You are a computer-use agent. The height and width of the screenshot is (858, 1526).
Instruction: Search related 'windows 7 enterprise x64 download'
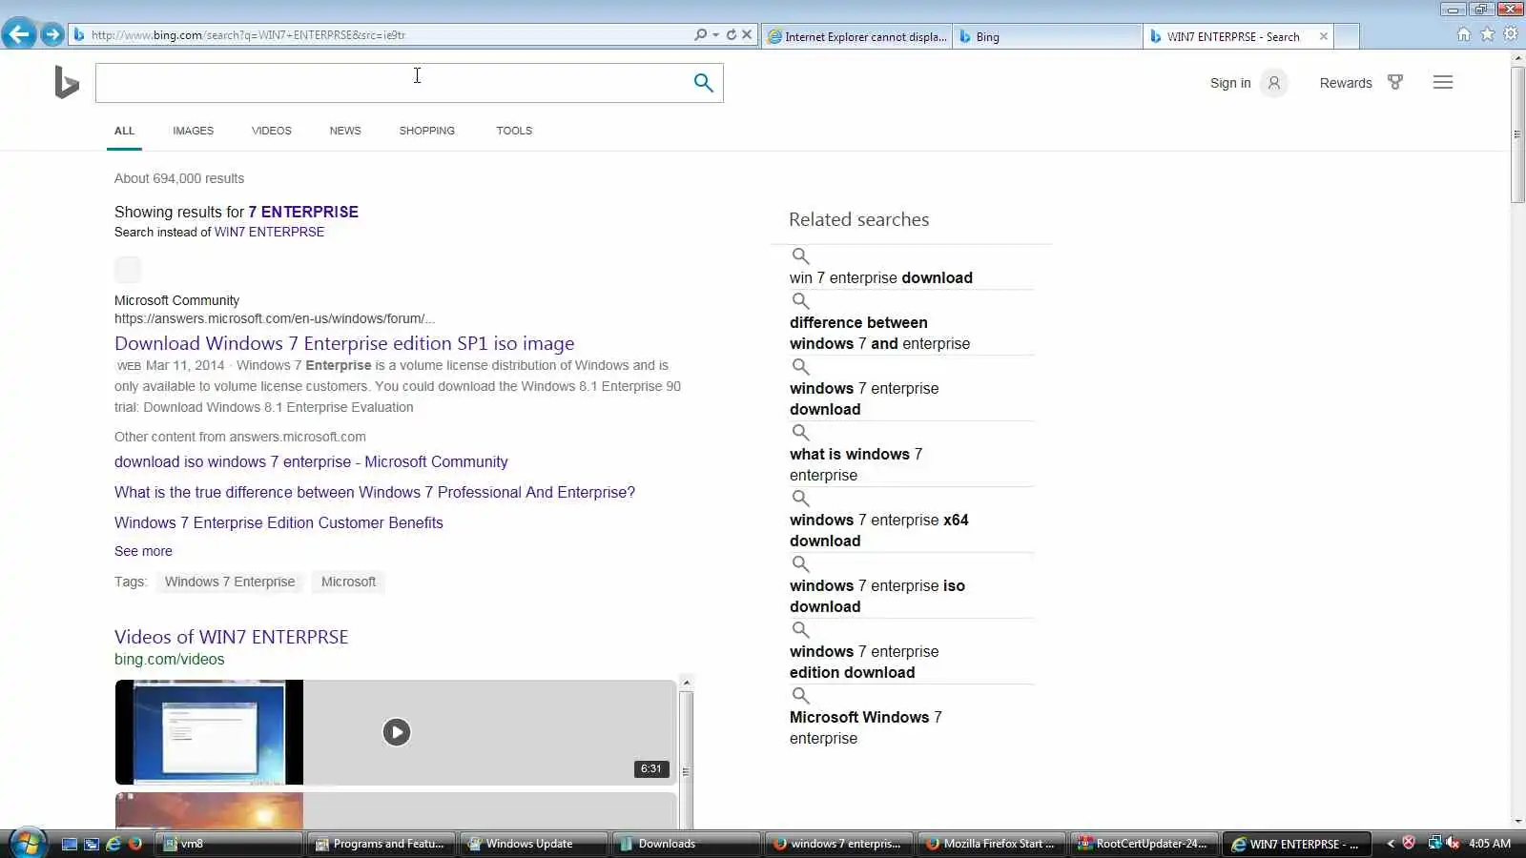878,530
